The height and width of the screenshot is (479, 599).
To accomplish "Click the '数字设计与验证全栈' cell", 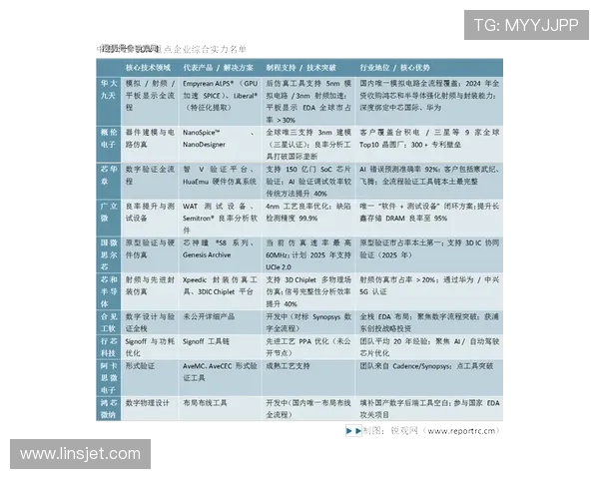I will tap(150, 322).
